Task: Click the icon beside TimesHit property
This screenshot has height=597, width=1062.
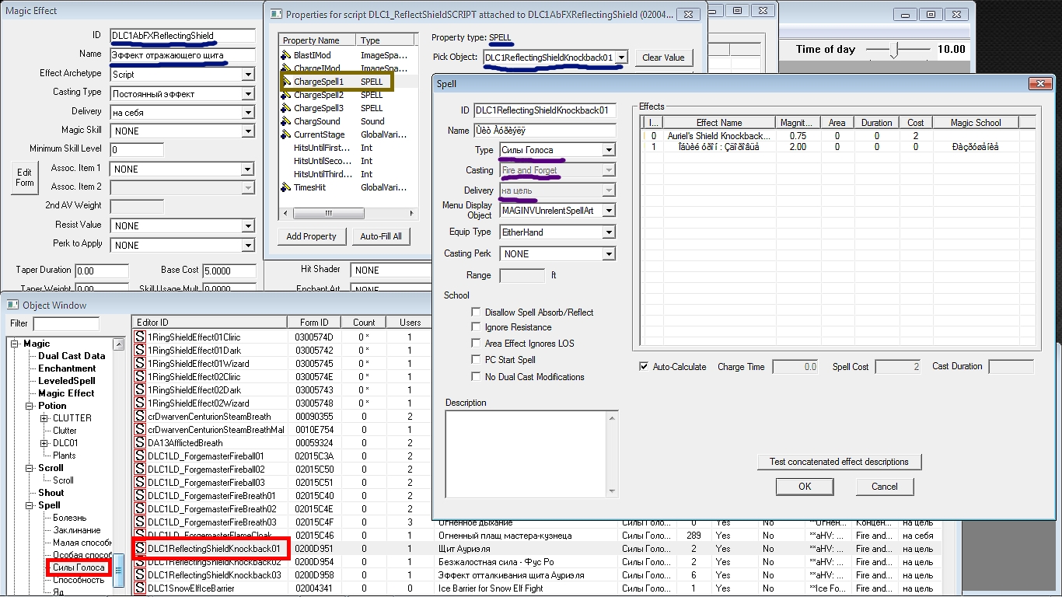Action: click(285, 187)
